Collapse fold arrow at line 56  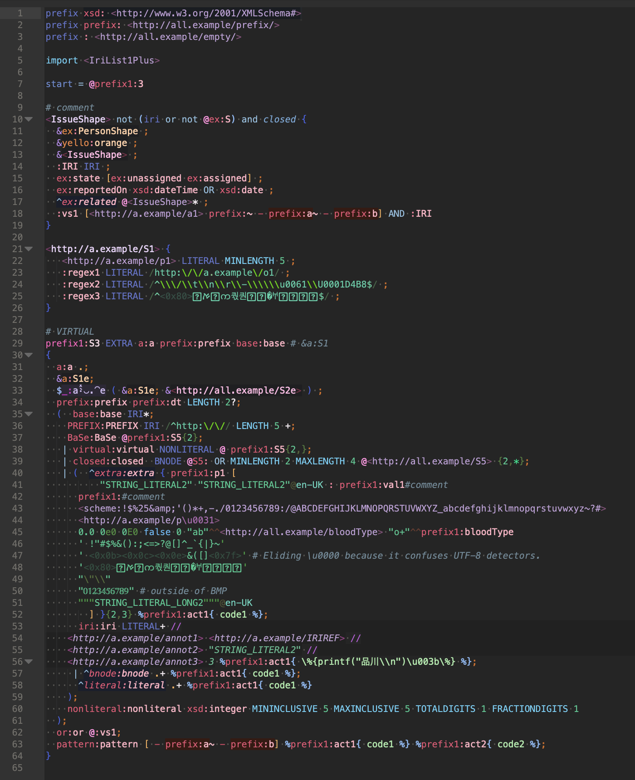click(29, 662)
